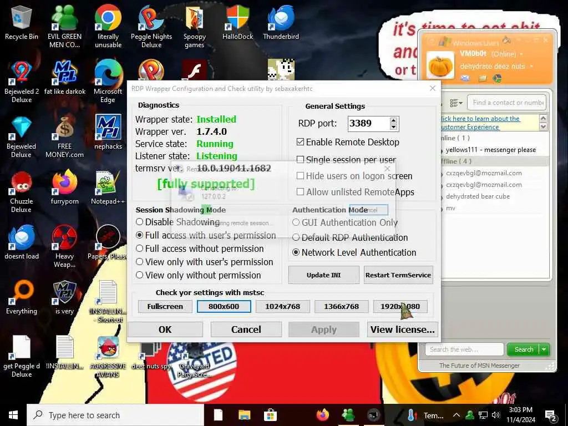Open contact list view options dropdown
This screenshot has width=568, height=426.
[x=456, y=103]
